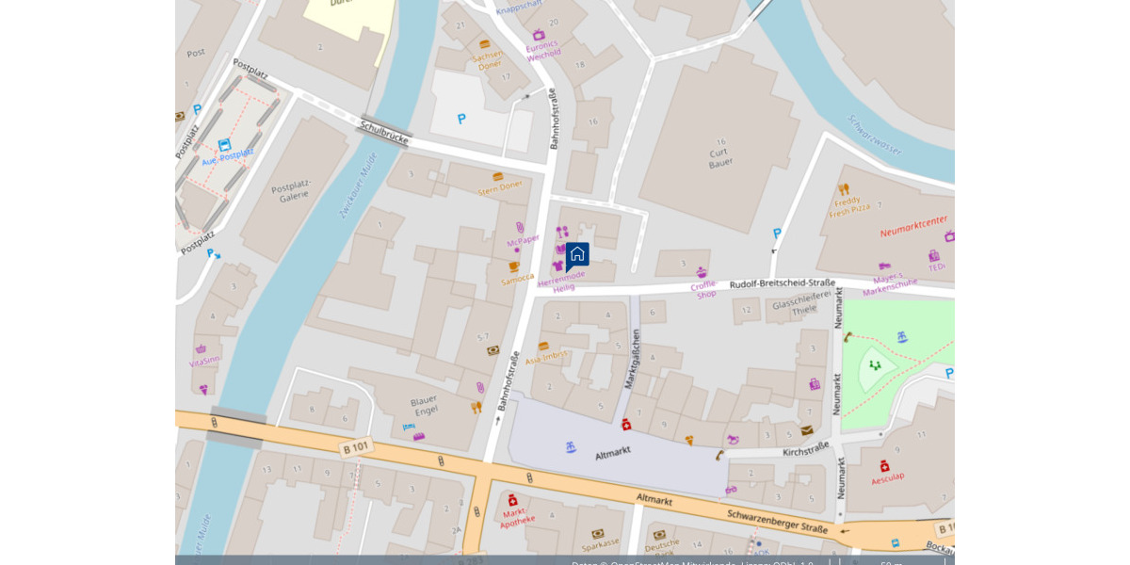Click the Neumarktcenter label
Viewport: 1130px width, 565px height.
[913, 228]
